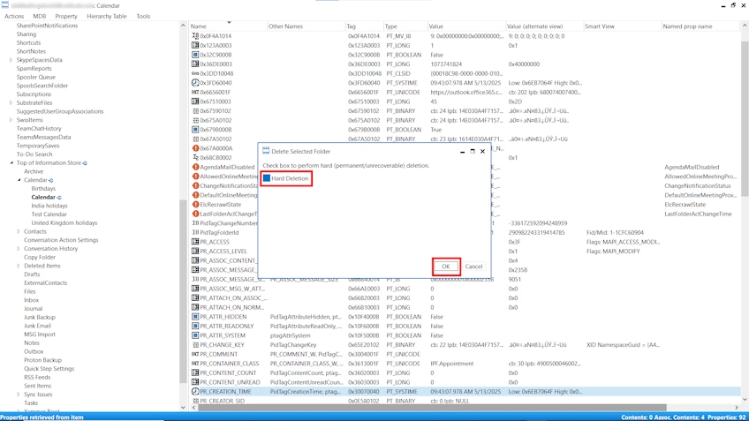Expand the SwssItems folder
This screenshot has height=421, width=749.
pos(11,120)
